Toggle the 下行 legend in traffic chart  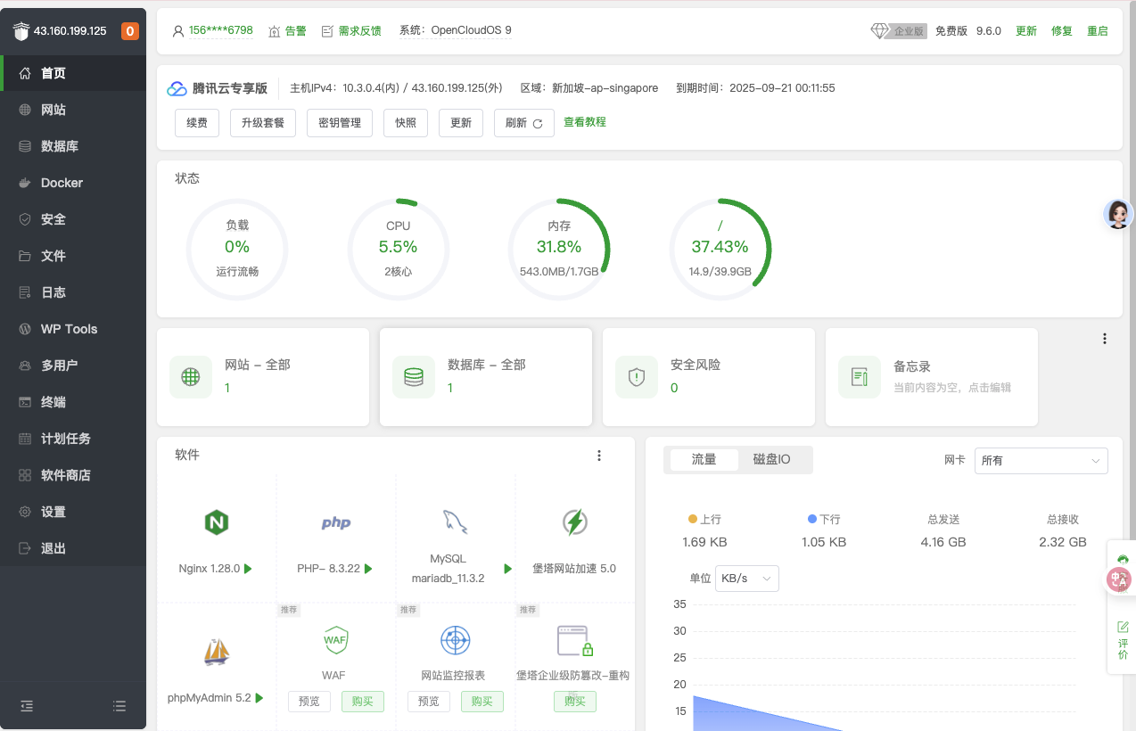pyautogui.click(x=821, y=518)
